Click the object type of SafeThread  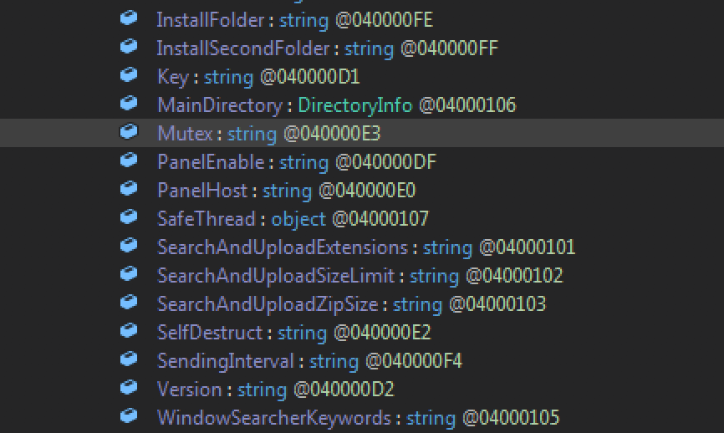coord(298,219)
